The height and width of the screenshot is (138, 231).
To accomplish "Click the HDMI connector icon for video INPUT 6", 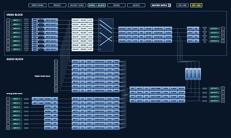I will click(26, 40).
